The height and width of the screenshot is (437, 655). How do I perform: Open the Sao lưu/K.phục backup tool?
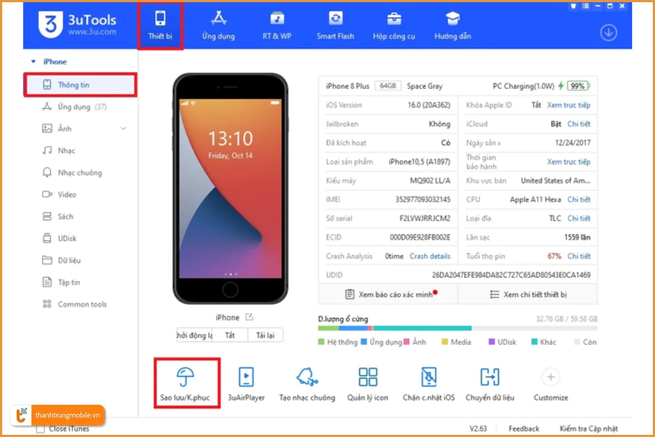pyautogui.click(x=186, y=383)
